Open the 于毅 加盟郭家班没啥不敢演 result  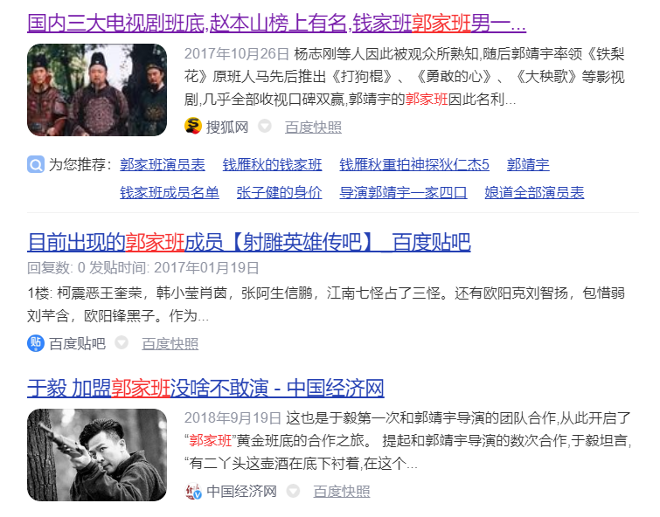point(205,388)
